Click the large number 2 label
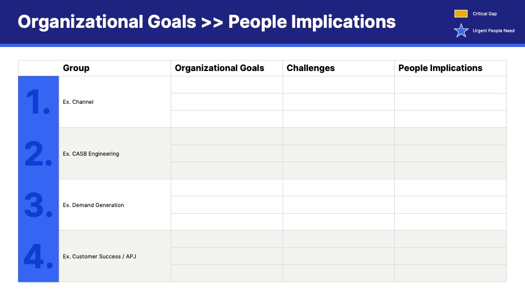 pos(38,154)
